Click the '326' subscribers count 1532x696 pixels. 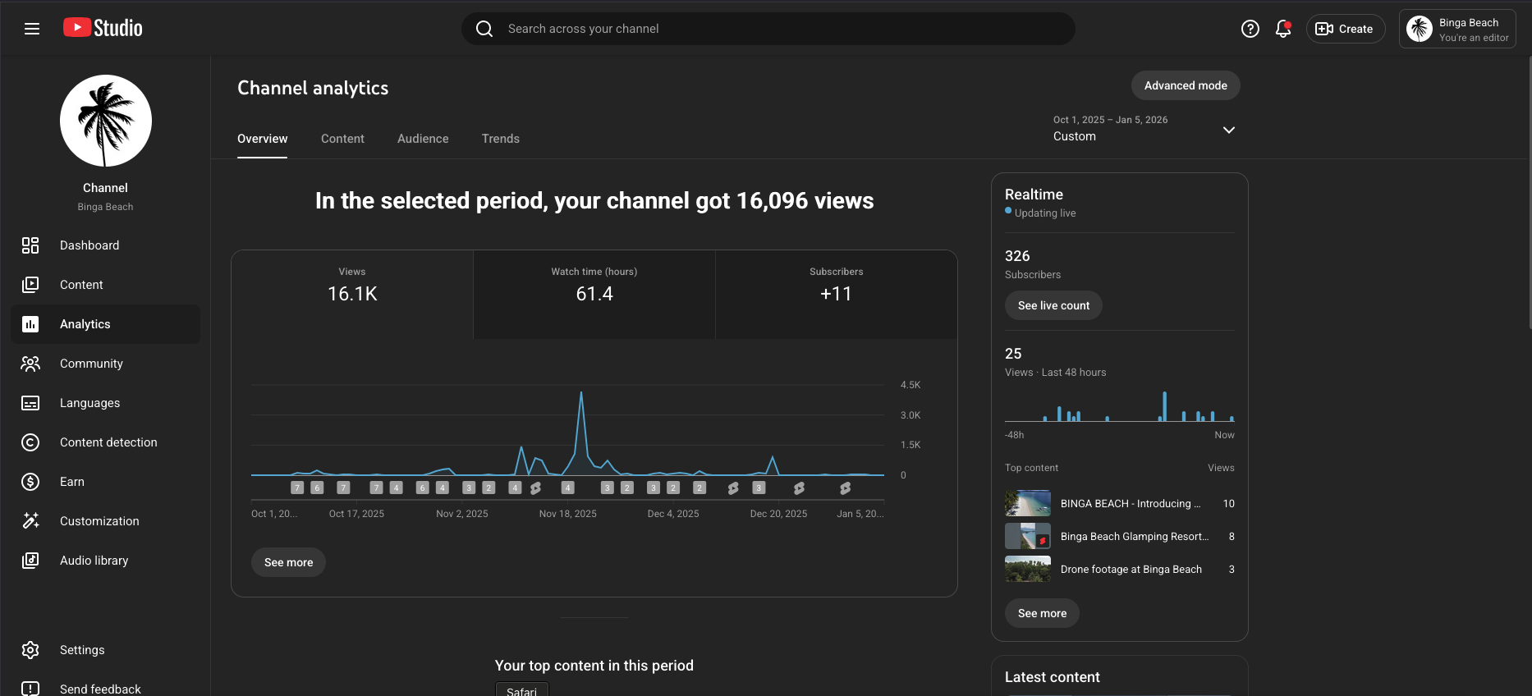pyautogui.click(x=1017, y=256)
